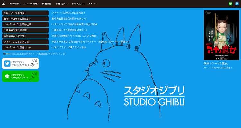The height and width of the screenshot is (128, 241).
Task: Expand the ヘルプ dropdown menu
Action: [93, 4]
